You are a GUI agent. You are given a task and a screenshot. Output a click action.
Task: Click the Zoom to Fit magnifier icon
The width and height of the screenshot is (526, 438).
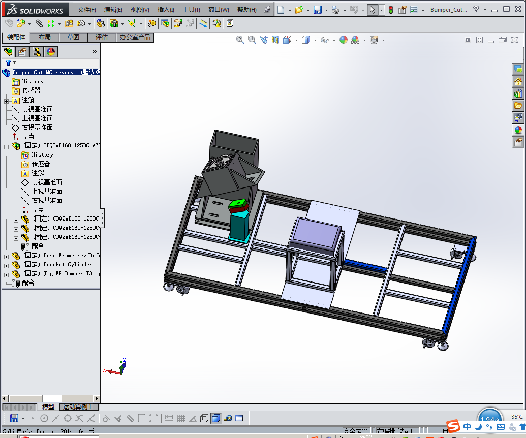tap(240, 40)
